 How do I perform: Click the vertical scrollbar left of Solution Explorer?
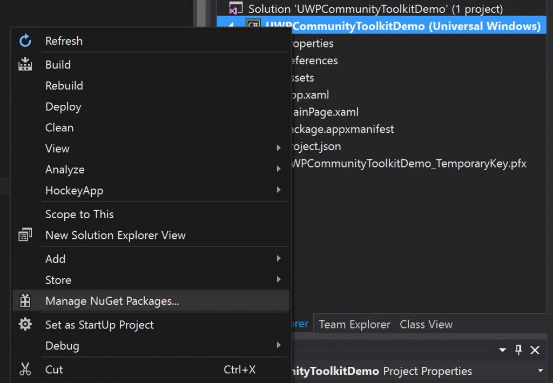[x=201, y=14]
